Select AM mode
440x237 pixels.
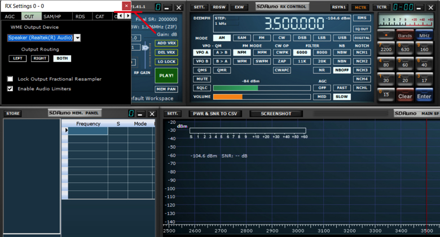tap(222, 38)
